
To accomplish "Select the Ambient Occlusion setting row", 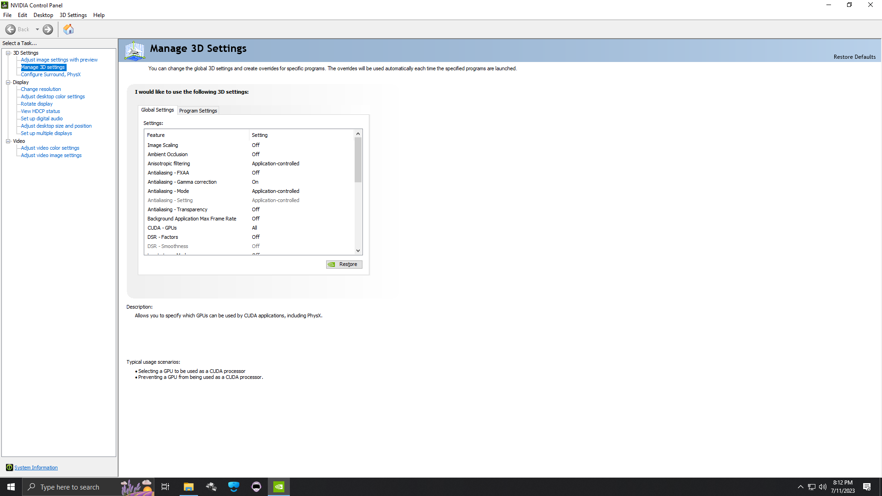I will [x=249, y=154].
